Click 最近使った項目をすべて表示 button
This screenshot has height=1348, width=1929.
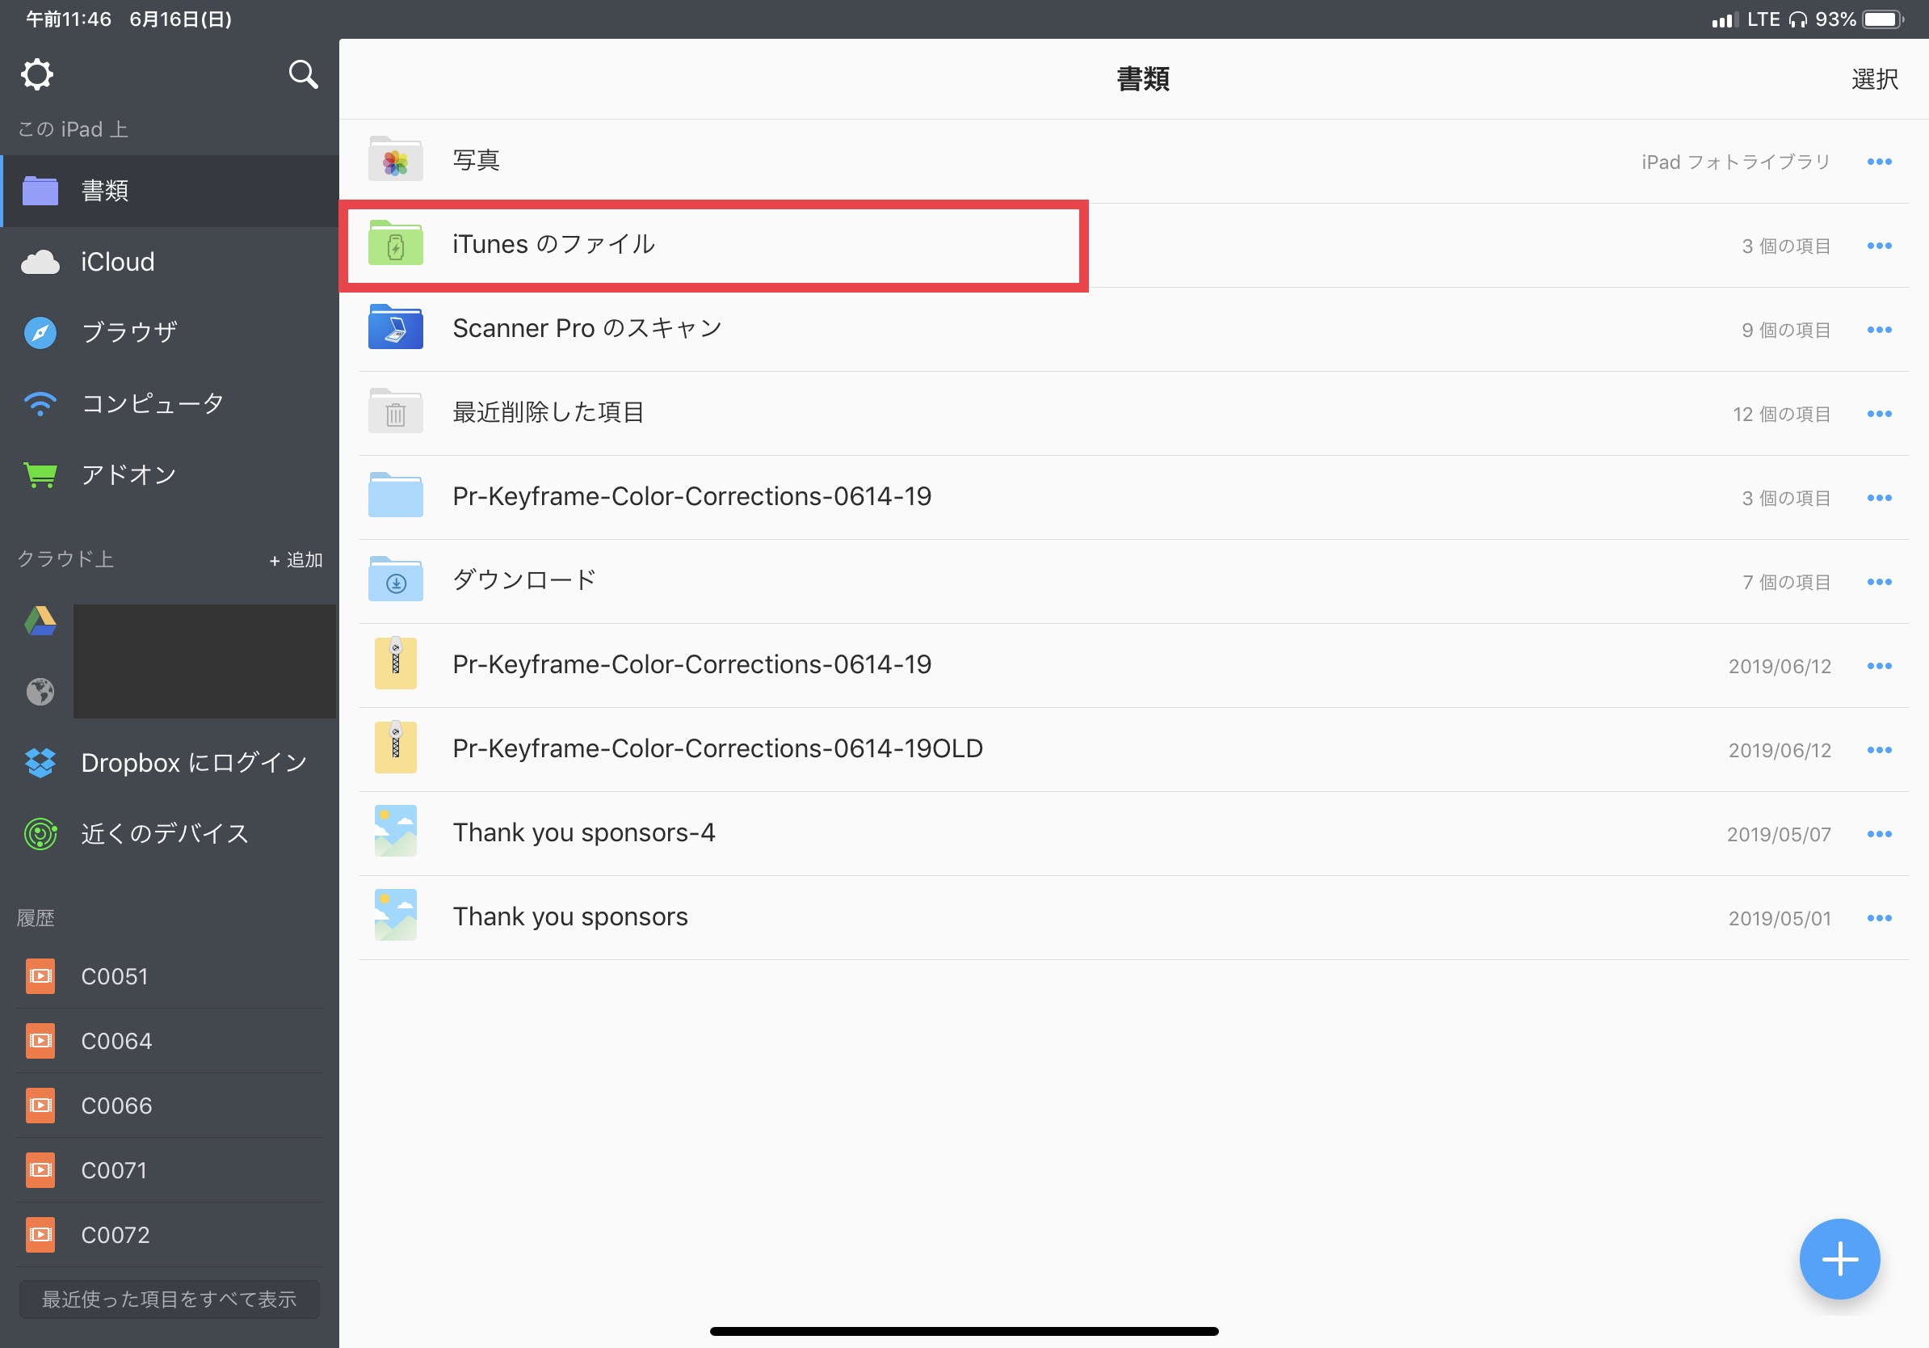169,1300
